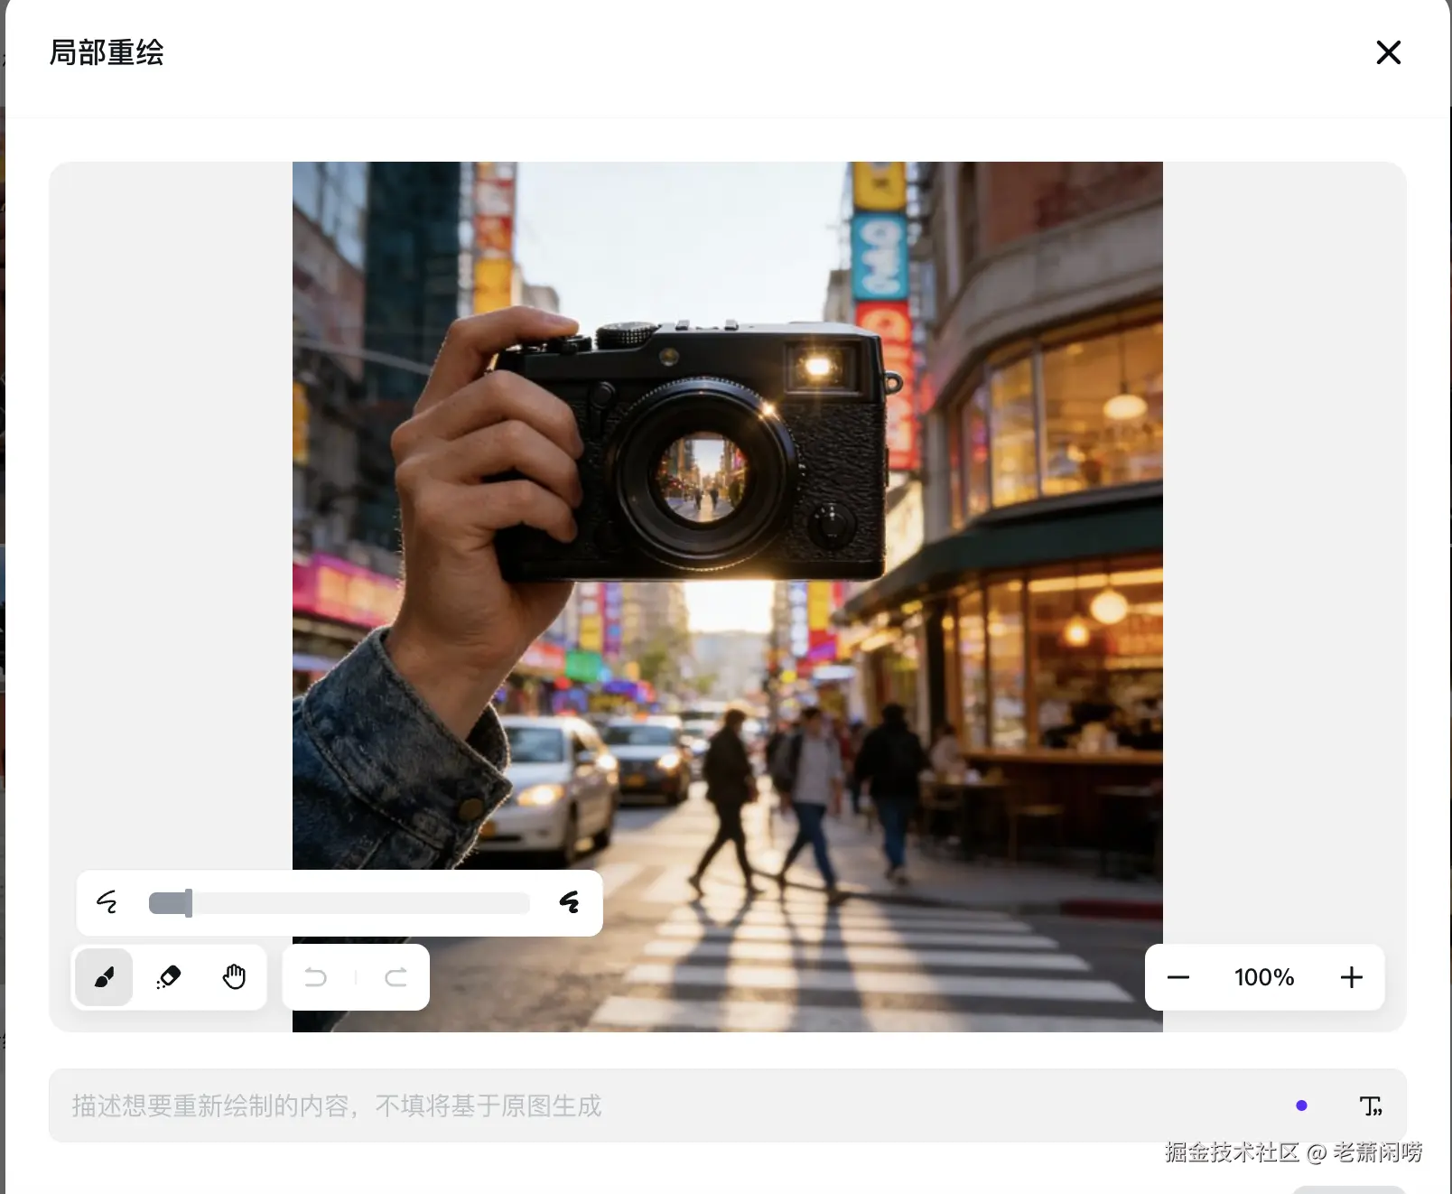Close the 局部重绘 dialog
The image size is (1452, 1194).
click(1389, 52)
